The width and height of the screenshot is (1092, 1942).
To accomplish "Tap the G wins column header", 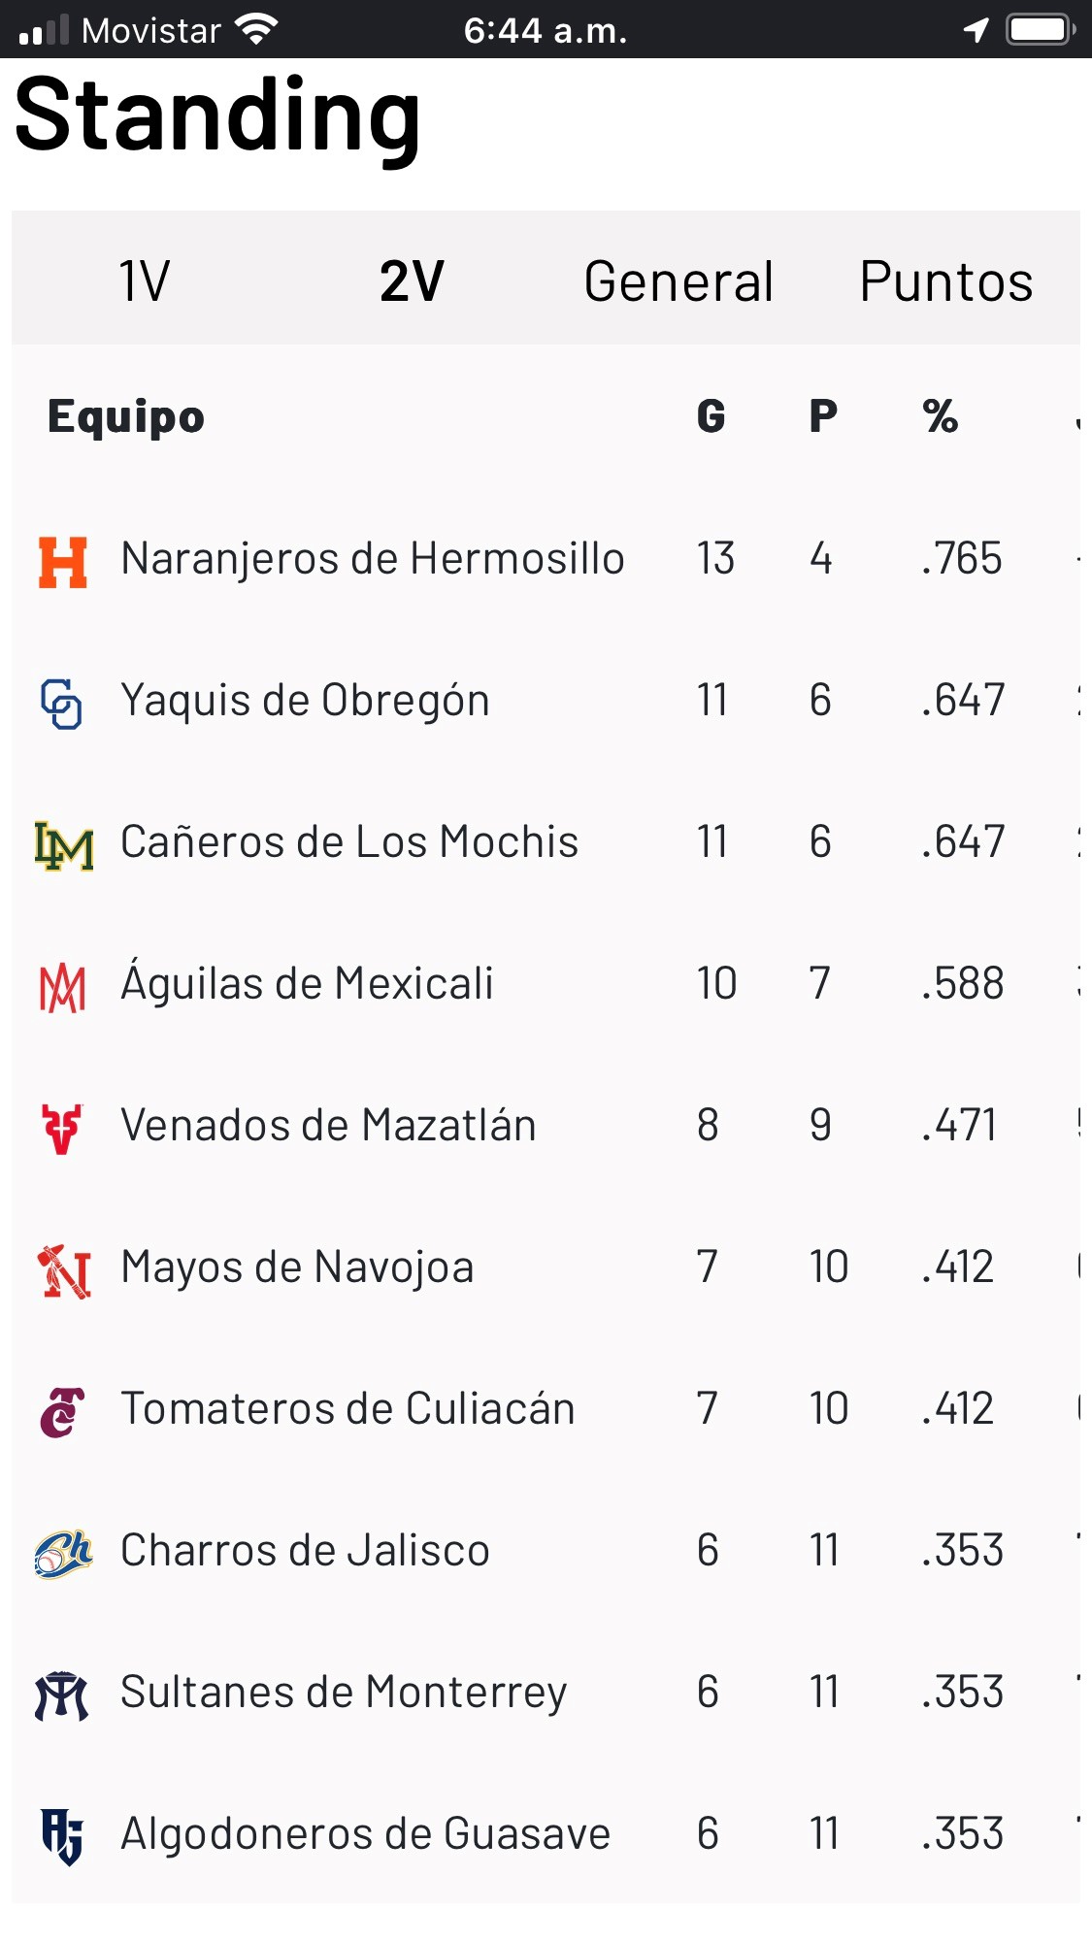I will click(711, 417).
